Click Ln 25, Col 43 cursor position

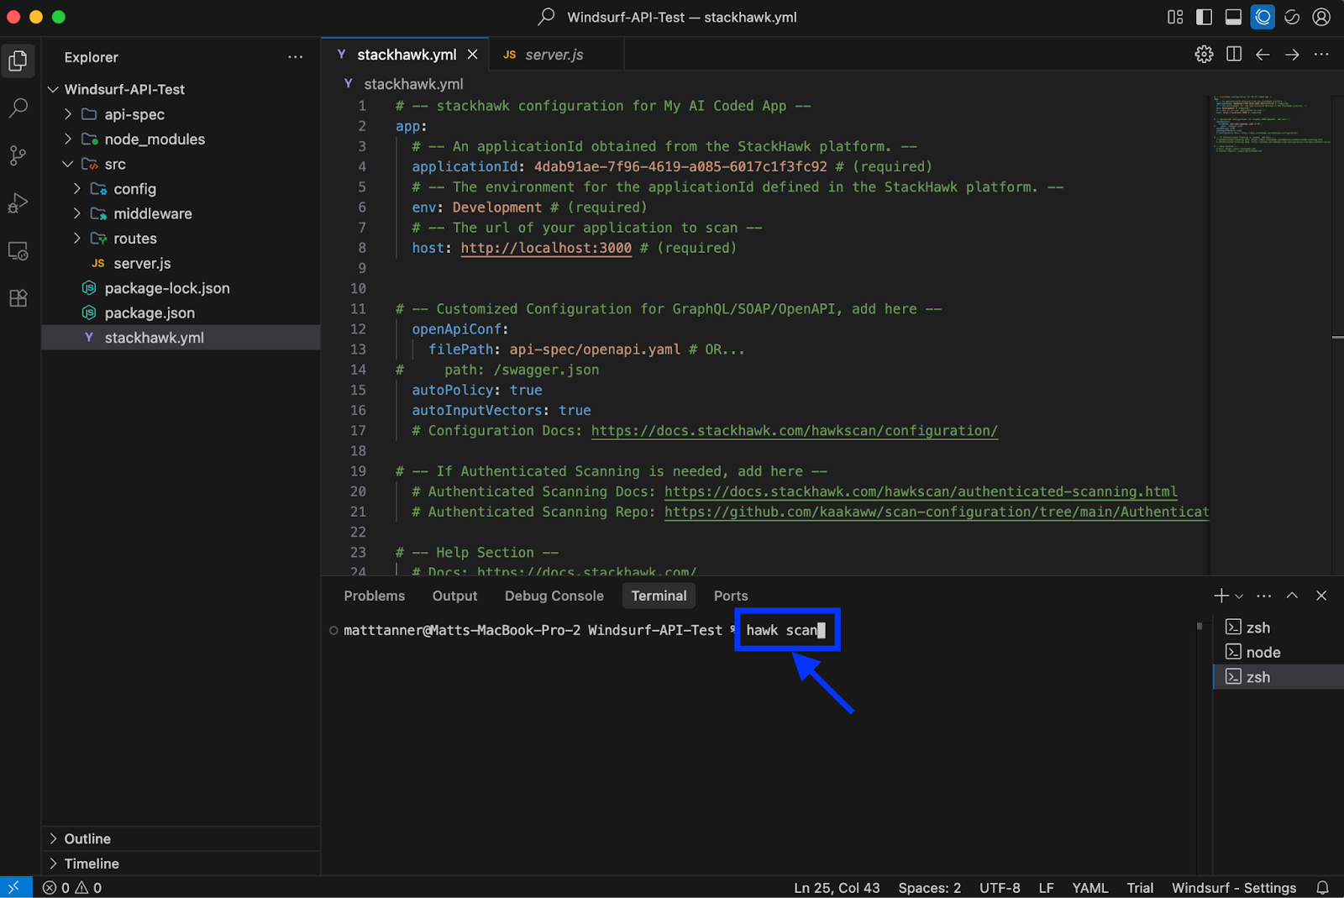coord(837,888)
